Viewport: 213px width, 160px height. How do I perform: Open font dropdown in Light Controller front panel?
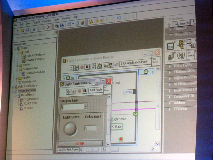point(96,90)
